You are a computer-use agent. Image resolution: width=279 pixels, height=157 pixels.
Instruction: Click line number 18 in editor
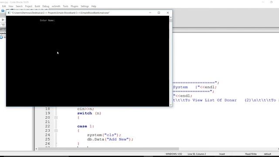tap(48, 109)
